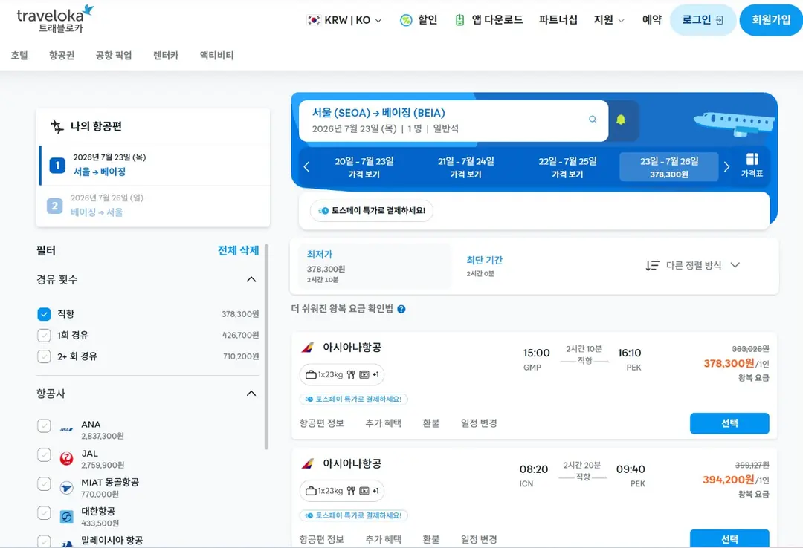Viewport: 803px width, 548px height.
Task: Click 선택 for the 08:20 flight
Action: [x=729, y=538]
